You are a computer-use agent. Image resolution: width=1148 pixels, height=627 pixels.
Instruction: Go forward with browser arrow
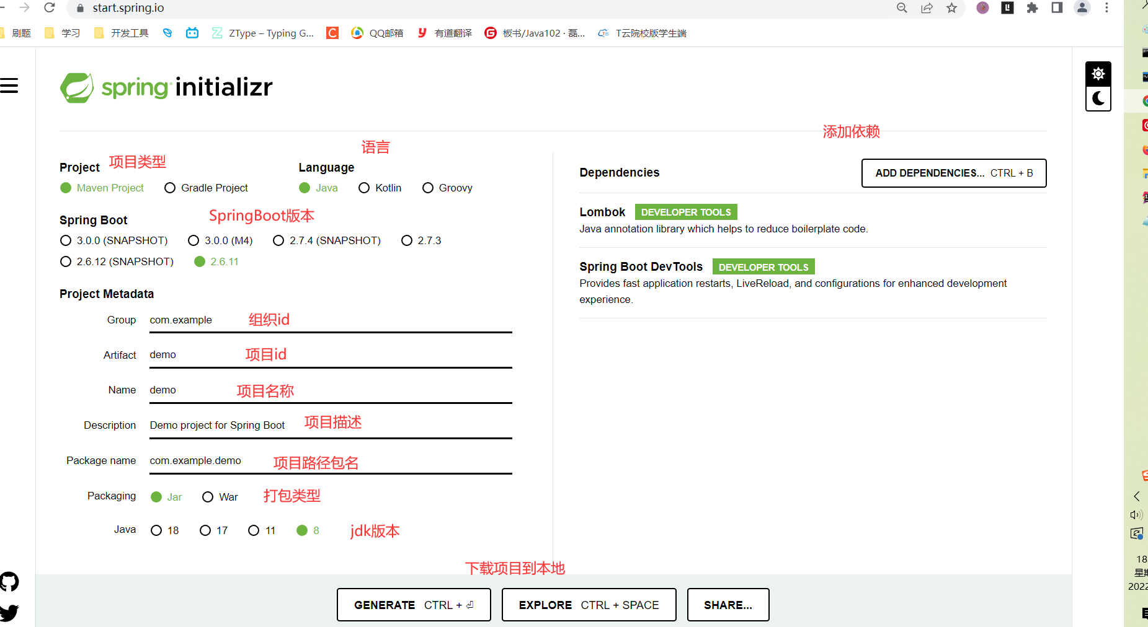25,8
